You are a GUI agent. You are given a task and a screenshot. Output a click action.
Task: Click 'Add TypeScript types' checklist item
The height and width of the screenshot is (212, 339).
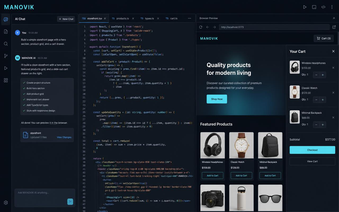coord(37,105)
